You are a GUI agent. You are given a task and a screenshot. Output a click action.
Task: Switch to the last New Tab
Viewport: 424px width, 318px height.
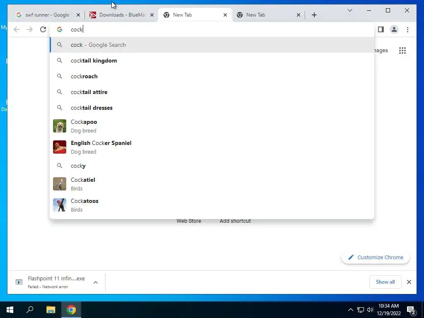pos(268,15)
